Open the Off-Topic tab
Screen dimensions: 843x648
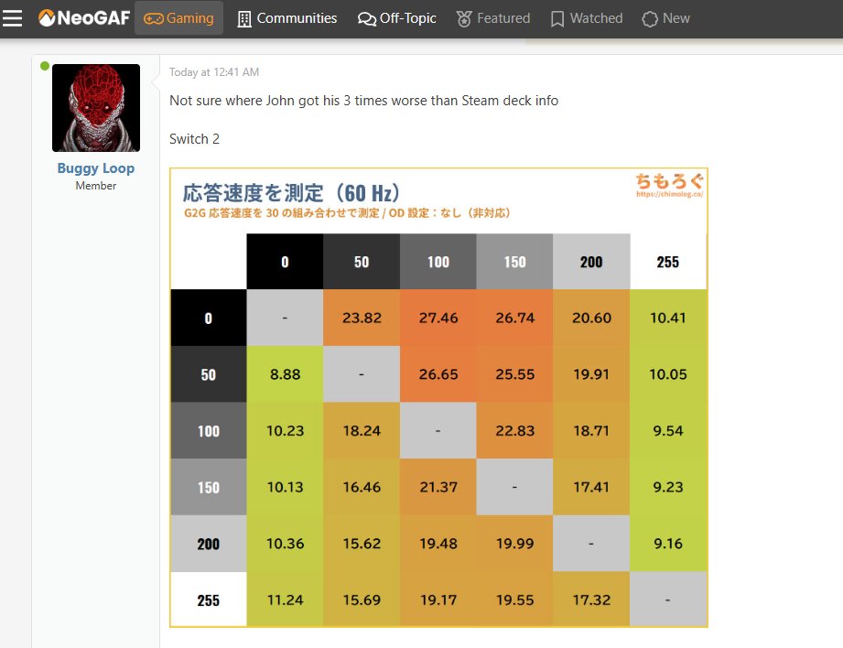pos(396,18)
